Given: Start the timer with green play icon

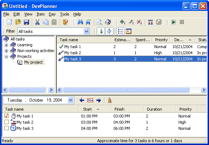Looking at the screenshot, I should pos(174,22).
